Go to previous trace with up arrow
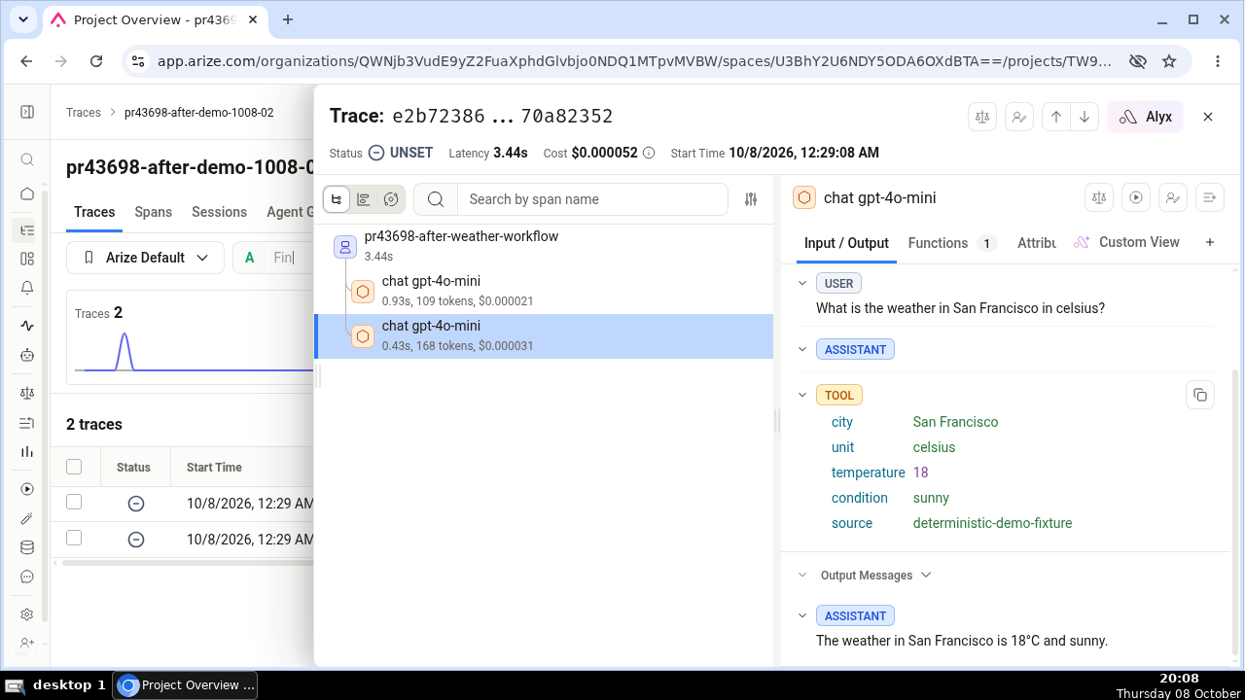 coord(1056,117)
